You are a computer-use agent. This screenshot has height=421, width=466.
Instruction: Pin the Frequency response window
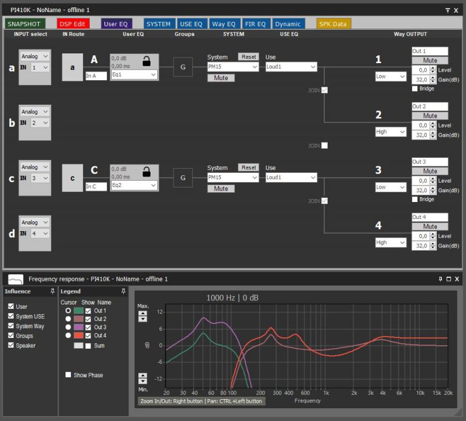(x=440, y=279)
